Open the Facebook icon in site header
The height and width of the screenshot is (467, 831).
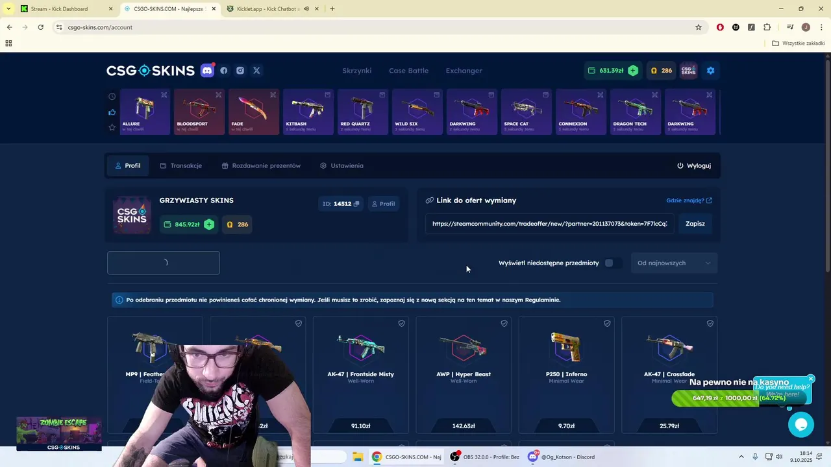224,71
